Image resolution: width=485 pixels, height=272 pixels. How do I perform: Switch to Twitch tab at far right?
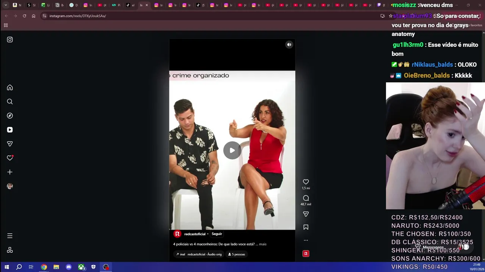pos(381,5)
